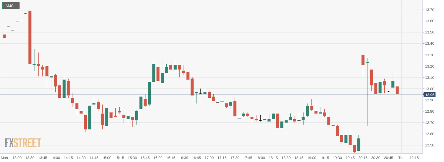Click the red gap-up candle at 20:15
This screenshot has width=444, height=162.
(363, 60)
